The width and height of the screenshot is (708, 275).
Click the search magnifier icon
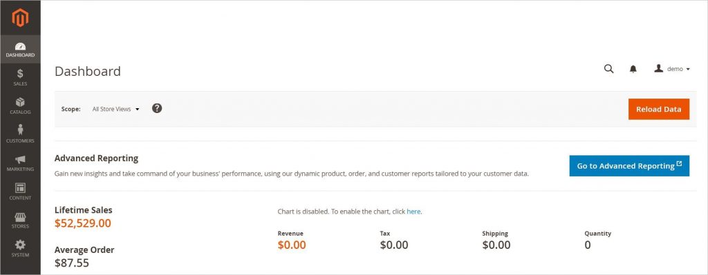[608, 69]
